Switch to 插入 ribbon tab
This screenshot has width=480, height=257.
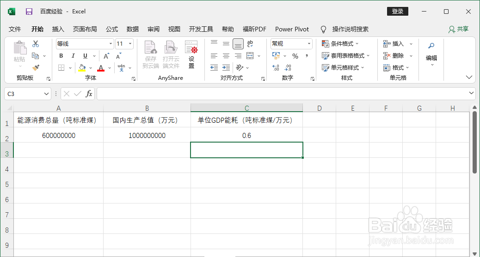tap(58, 30)
